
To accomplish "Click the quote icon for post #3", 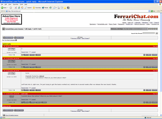I will 144,67.
